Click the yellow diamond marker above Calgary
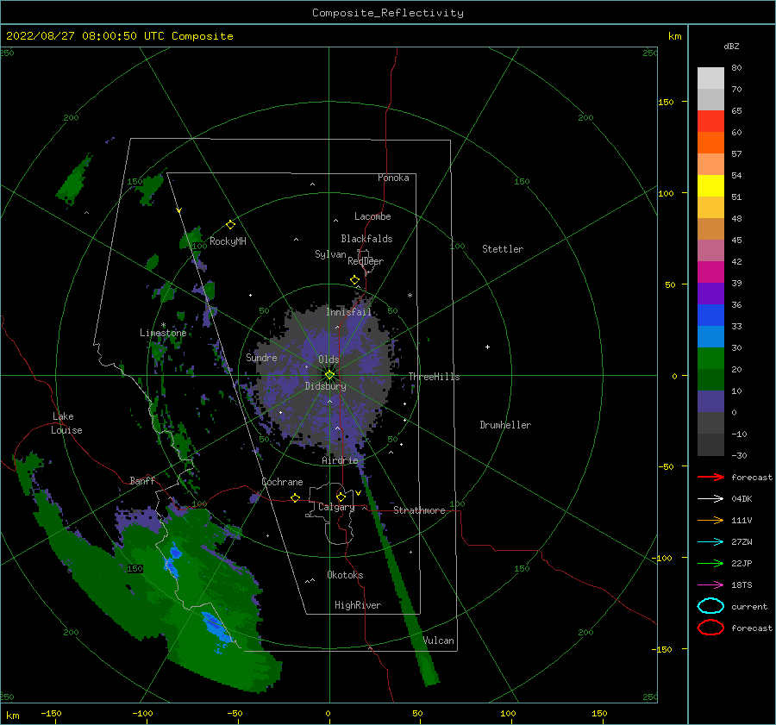The width and height of the screenshot is (776, 725). pos(341,497)
